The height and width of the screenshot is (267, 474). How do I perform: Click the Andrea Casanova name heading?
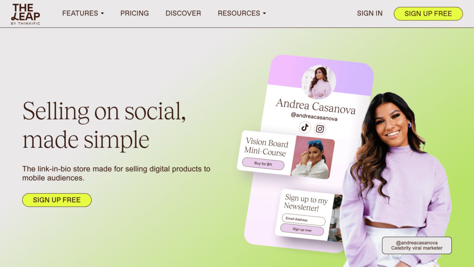pos(316,107)
